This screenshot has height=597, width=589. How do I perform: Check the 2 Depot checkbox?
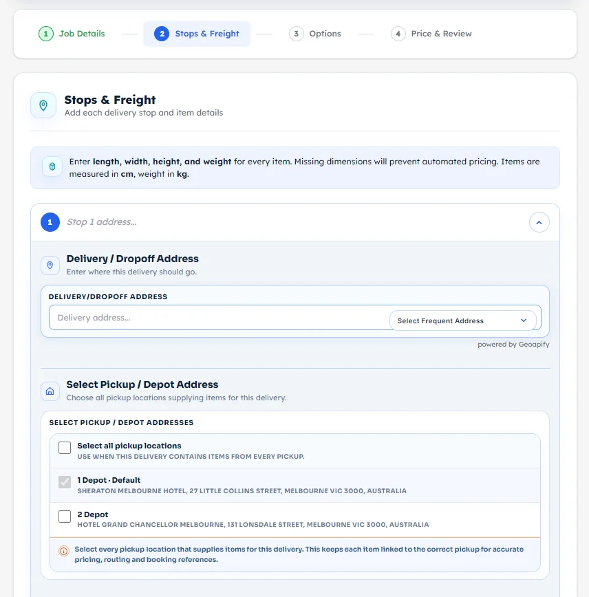[x=65, y=517]
